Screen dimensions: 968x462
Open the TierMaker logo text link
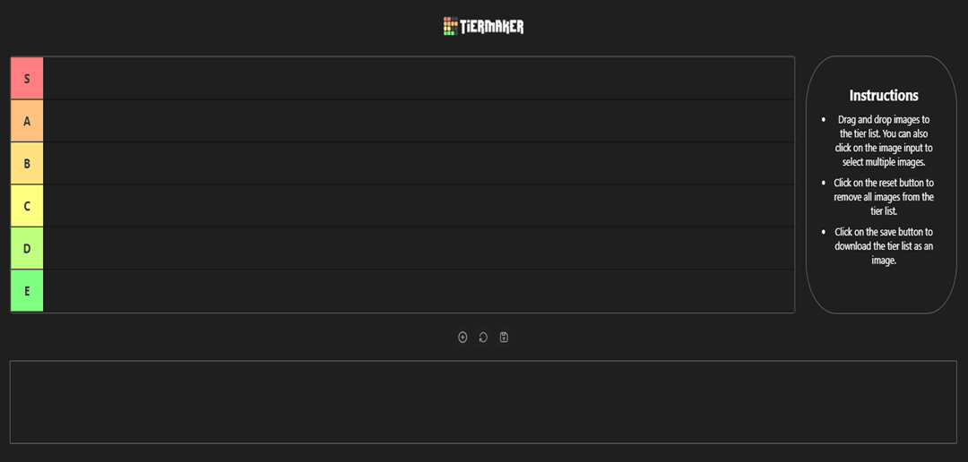pyautogui.click(x=492, y=27)
